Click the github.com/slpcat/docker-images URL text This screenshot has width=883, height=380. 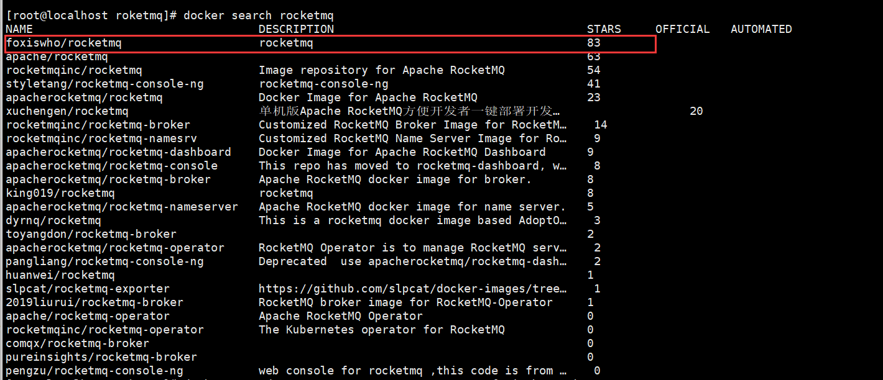coord(412,289)
